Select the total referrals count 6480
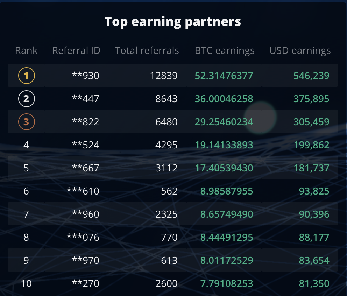Image resolution: width=347 pixels, height=296 pixels. click(x=167, y=122)
